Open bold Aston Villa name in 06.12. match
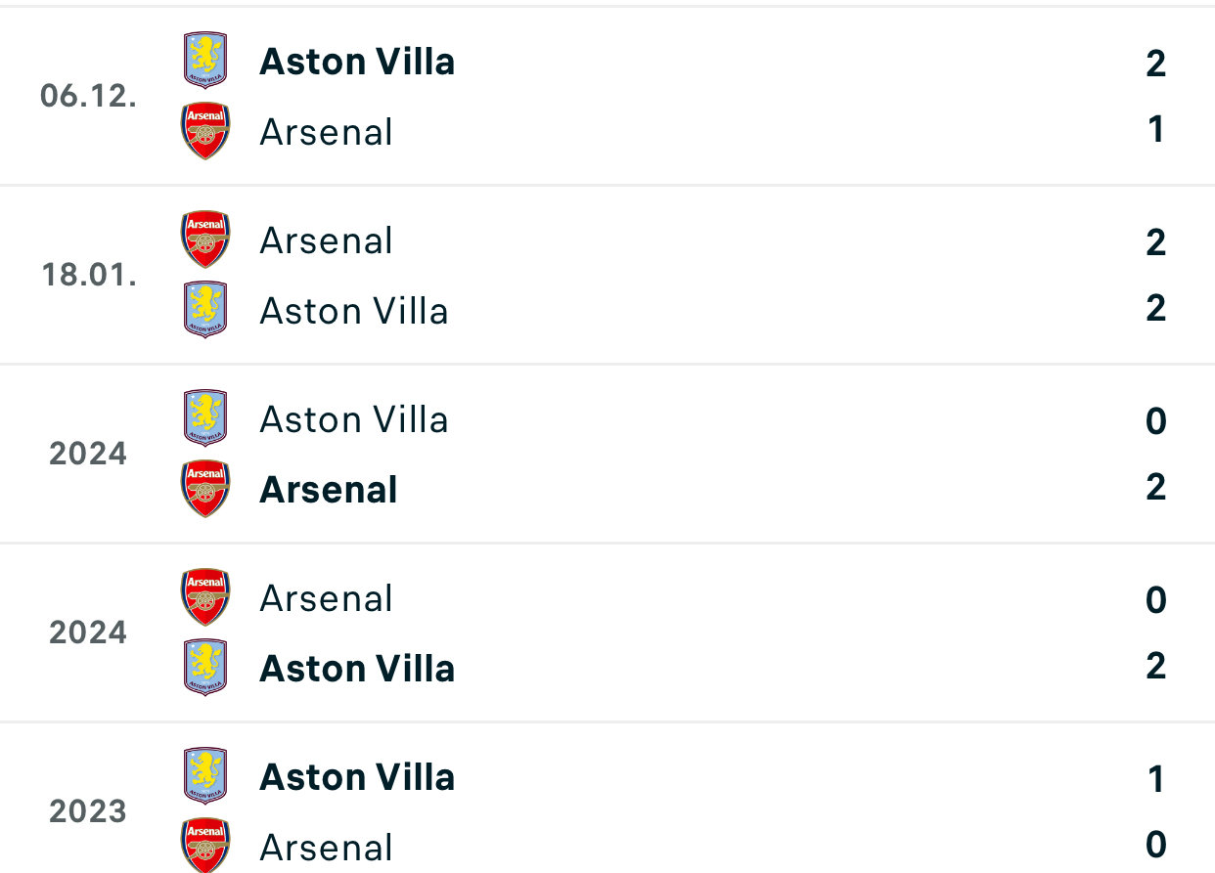The image size is (1215, 873). pos(357,62)
